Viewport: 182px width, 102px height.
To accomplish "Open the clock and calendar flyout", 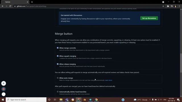I will 171,99.
